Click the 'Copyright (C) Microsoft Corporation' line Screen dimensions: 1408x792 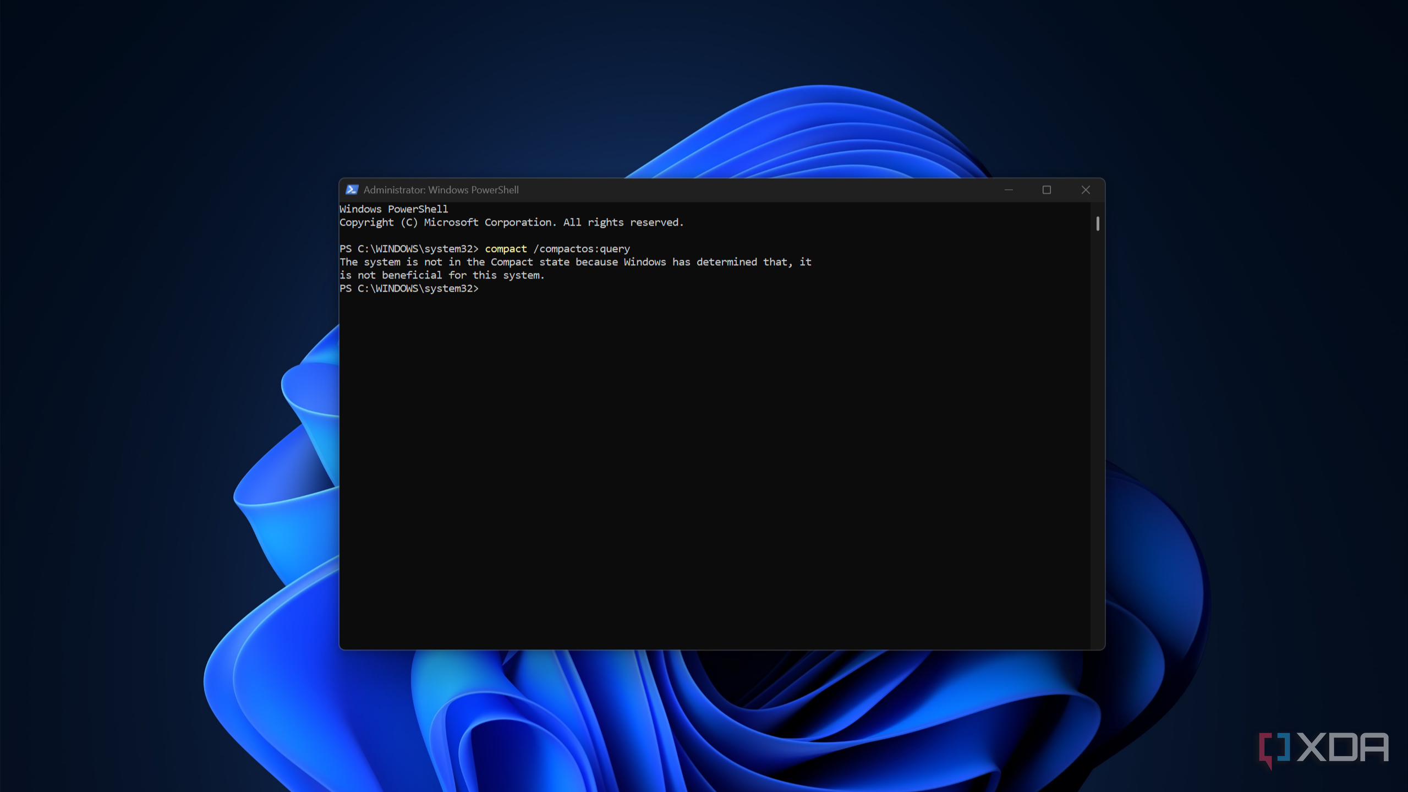(x=511, y=222)
